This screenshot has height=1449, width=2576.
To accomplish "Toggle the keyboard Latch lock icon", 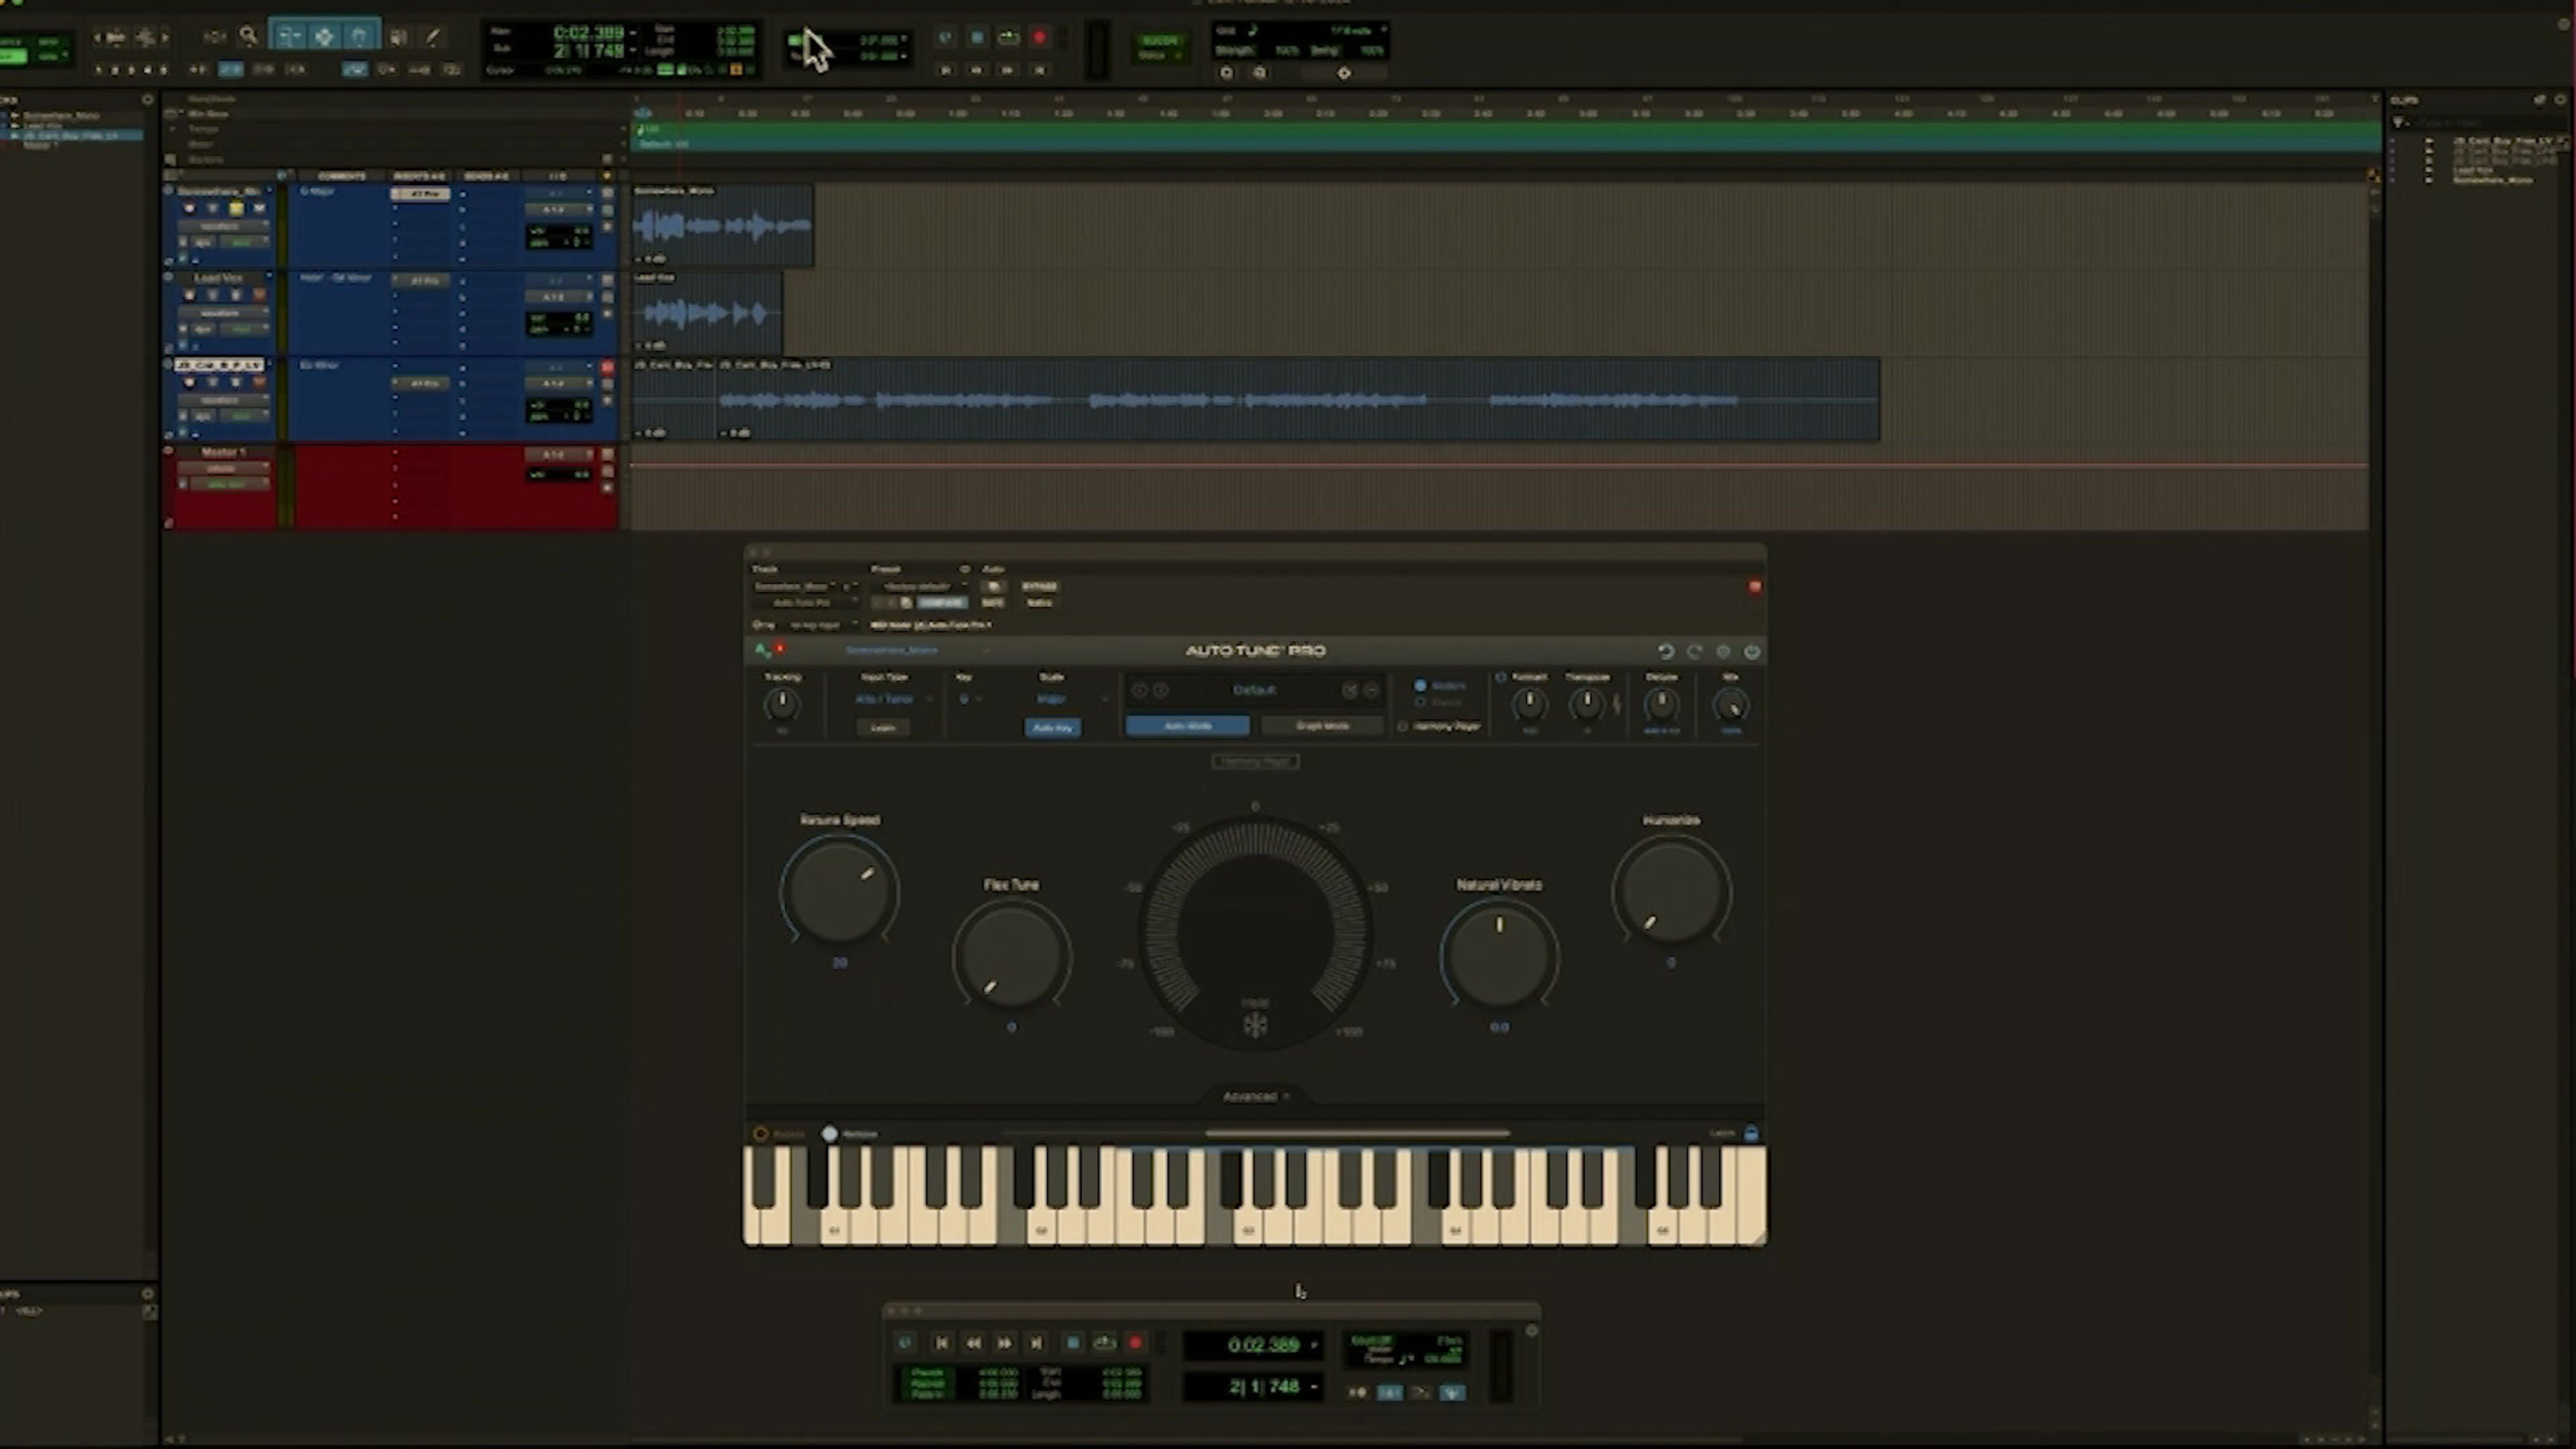I will [x=1751, y=1133].
